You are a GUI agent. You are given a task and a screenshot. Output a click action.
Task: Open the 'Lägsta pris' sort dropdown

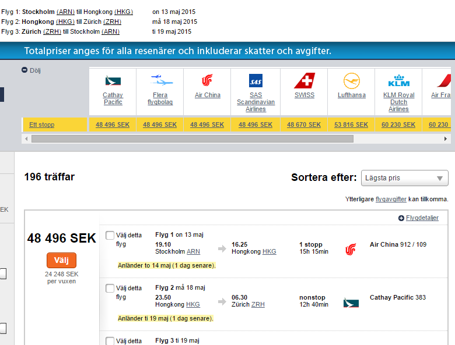[x=404, y=178]
